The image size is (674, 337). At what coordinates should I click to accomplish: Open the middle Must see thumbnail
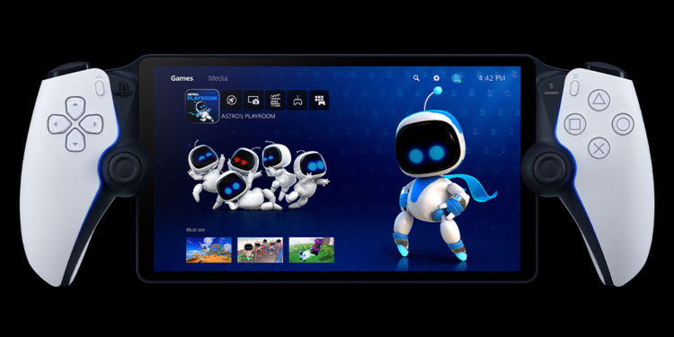pyautogui.click(x=260, y=250)
